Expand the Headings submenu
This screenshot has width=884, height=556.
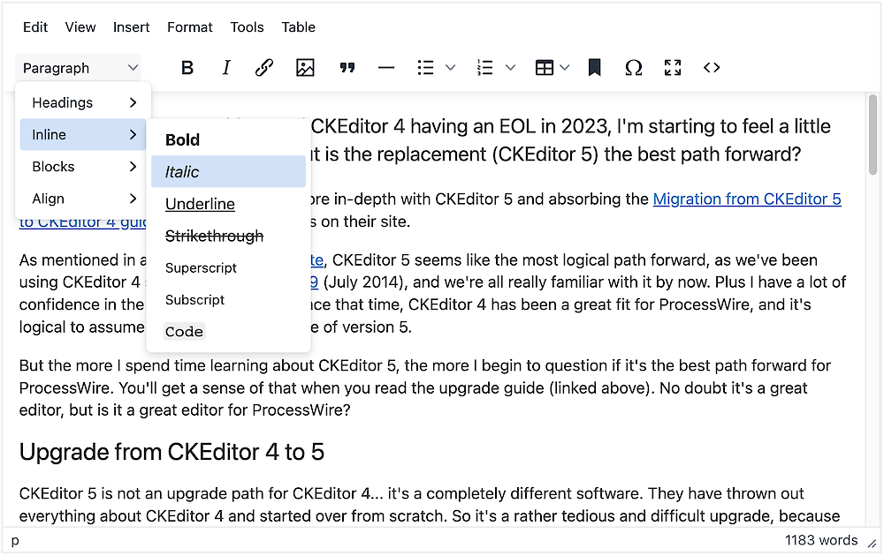pyautogui.click(x=83, y=103)
